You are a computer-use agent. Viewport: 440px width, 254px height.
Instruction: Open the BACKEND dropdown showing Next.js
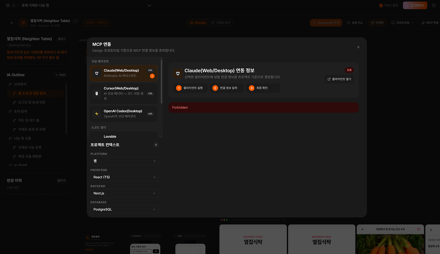(124, 193)
